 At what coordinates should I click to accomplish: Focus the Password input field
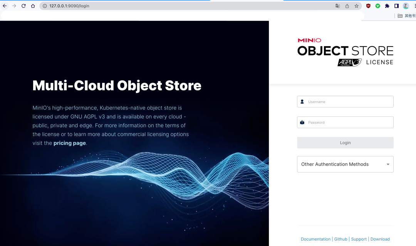coord(345,122)
